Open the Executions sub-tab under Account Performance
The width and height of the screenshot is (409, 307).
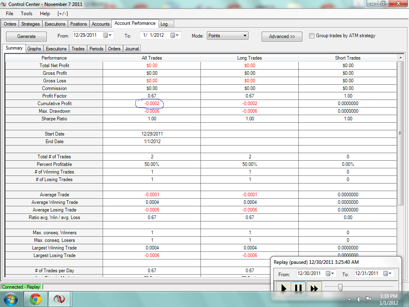click(56, 48)
